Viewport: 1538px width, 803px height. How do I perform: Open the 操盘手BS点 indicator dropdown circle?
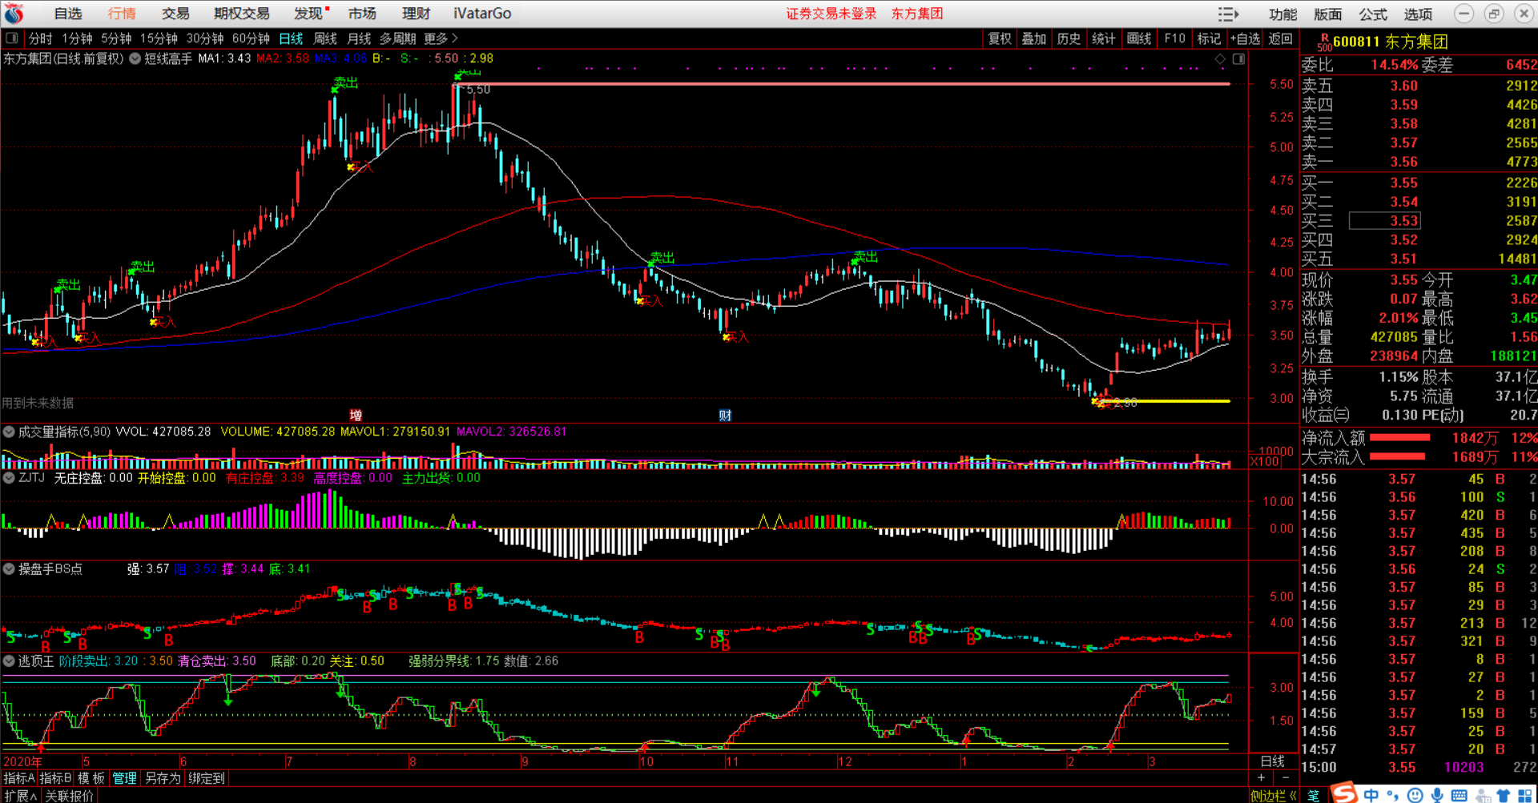coord(9,568)
